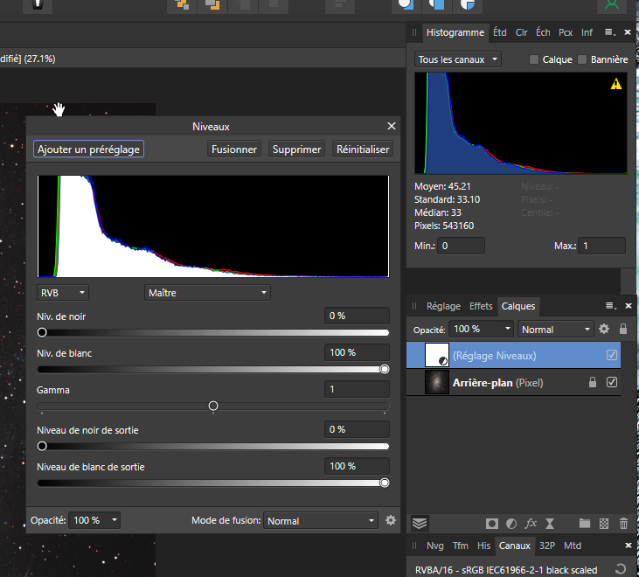This screenshot has height=577, width=639.
Task: Open adjustments with the half-circle icon
Action: (x=511, y=524)
